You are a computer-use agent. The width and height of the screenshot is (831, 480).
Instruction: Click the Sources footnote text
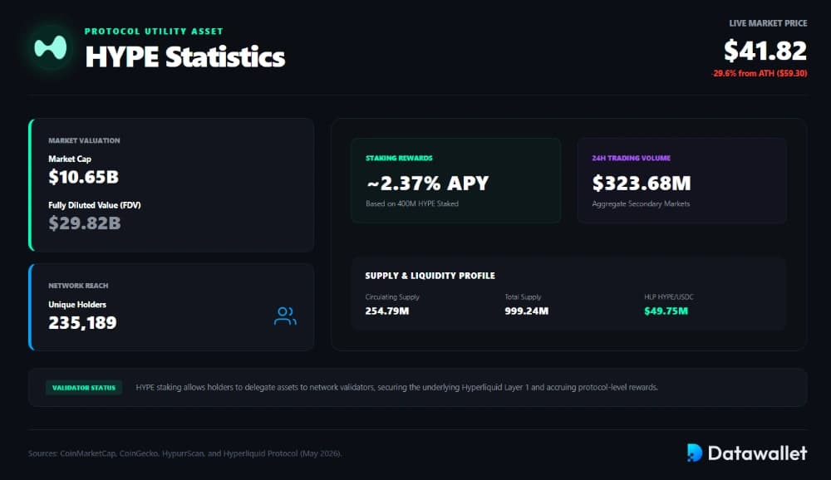click(185, 453)
